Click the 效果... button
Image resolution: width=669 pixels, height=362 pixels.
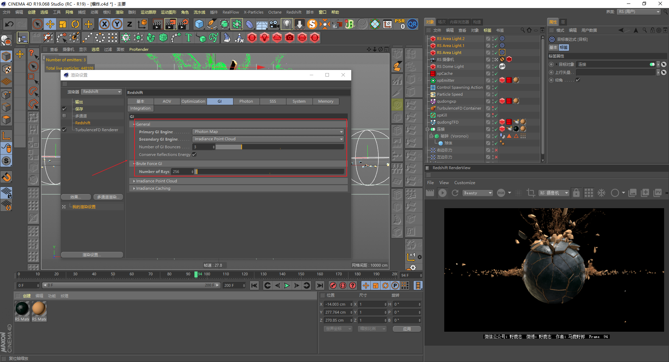click(x=76, y=197)
